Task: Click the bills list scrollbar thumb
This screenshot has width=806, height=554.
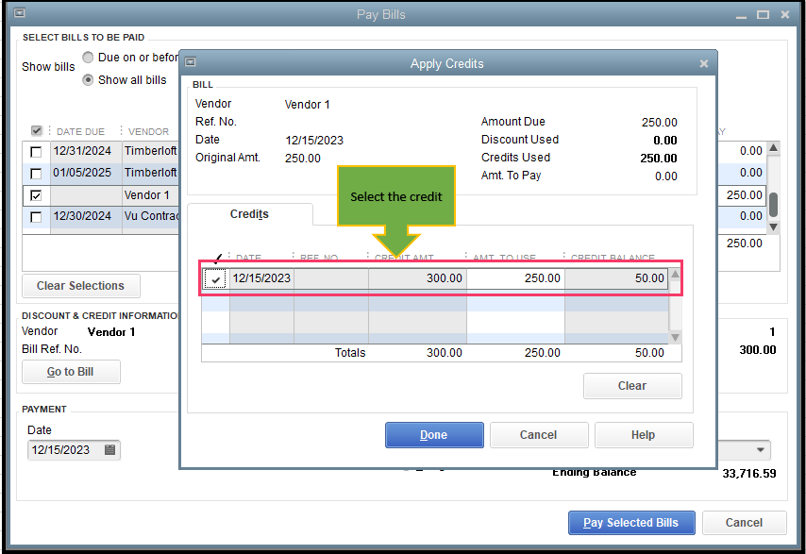Action: tap(773, 205)
